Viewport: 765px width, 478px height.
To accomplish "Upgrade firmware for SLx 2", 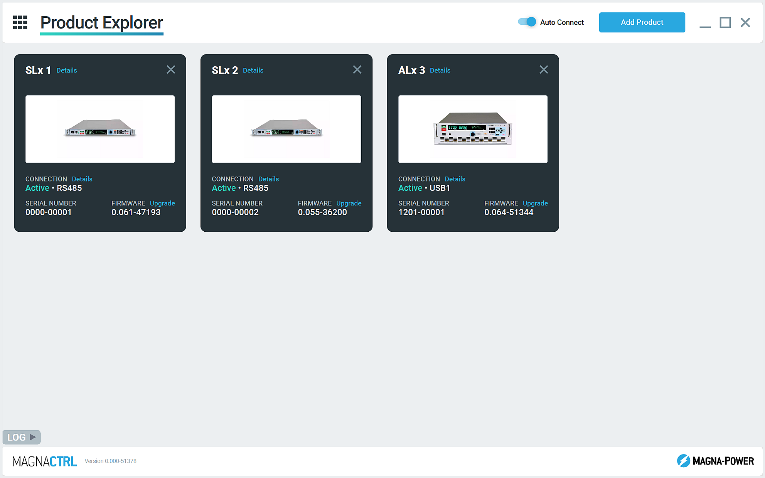I will pyautogui.click(x=349, y=203).
